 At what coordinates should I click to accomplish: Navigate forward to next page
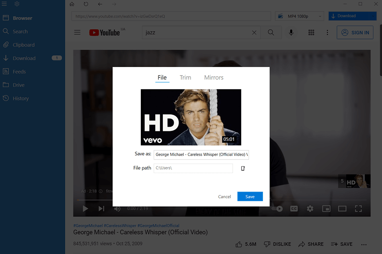click(x=114, y=4)
